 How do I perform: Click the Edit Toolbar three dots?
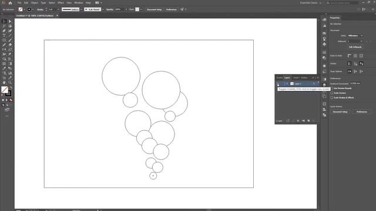(7, 116)
